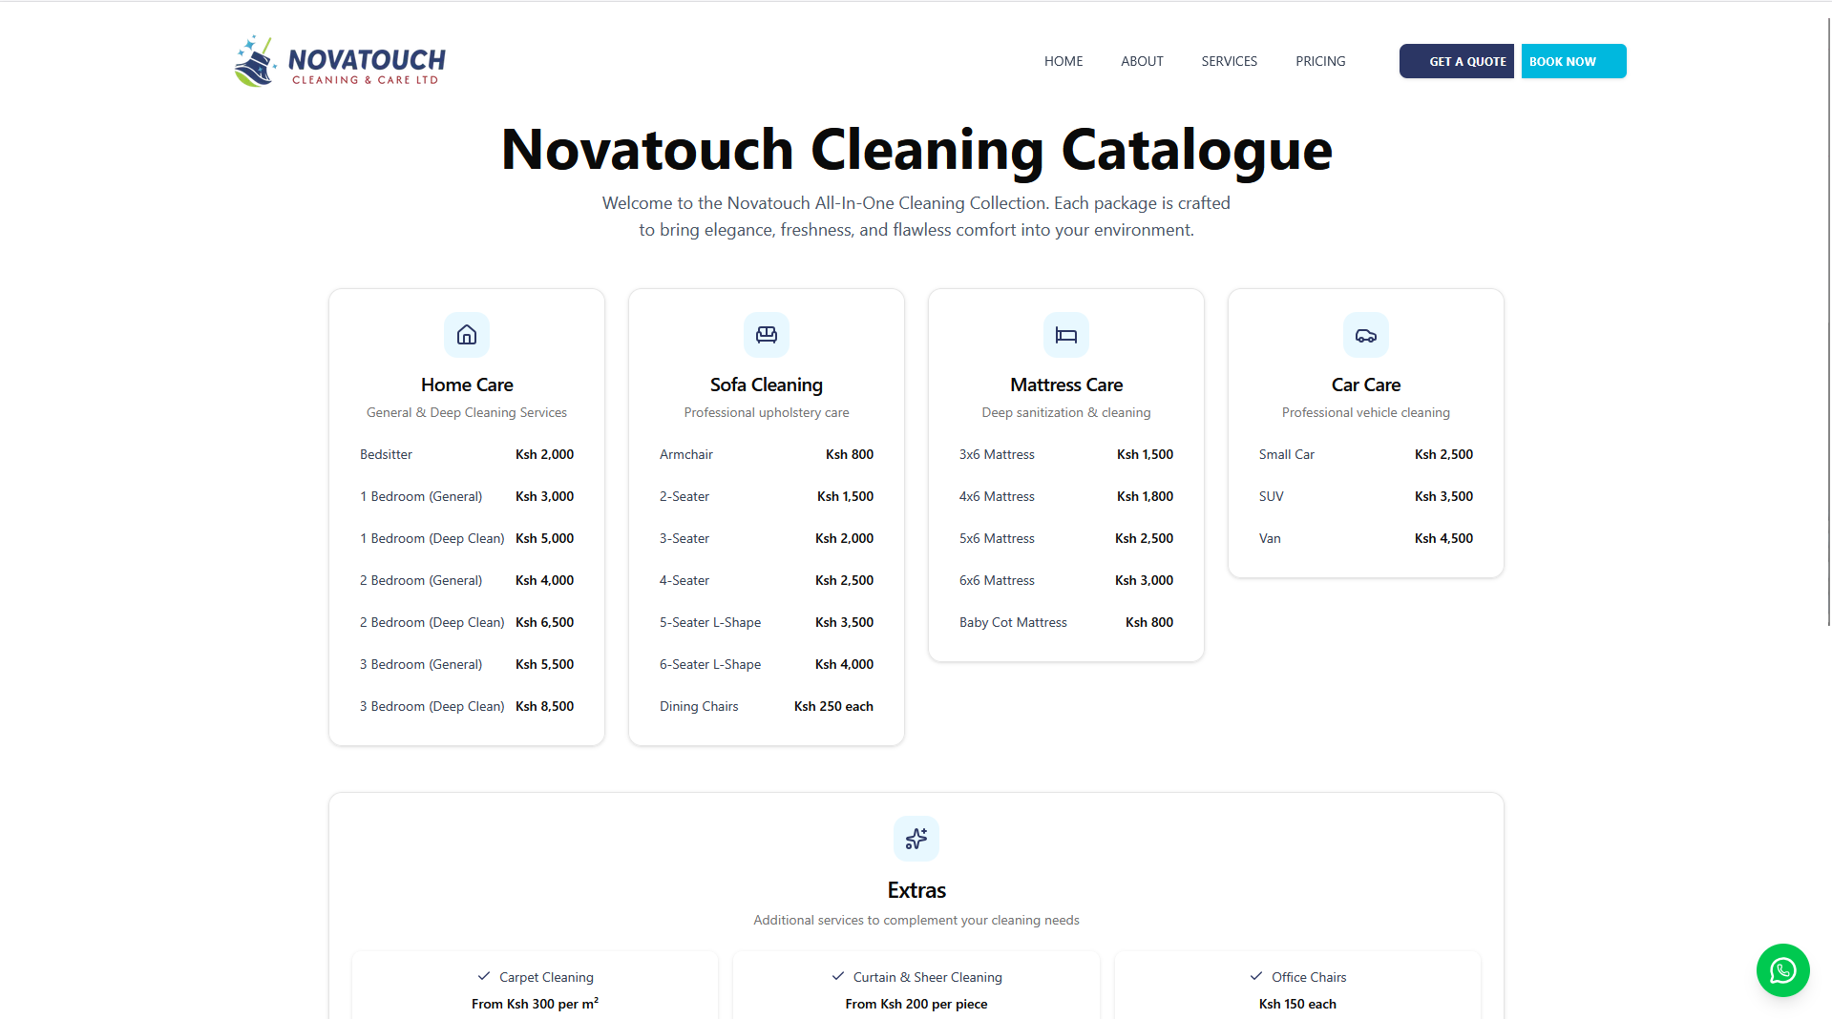Viewport: 1832px width, 1019px height.
Task: Open the PRICING menu item
Action: click(1320, 61)
